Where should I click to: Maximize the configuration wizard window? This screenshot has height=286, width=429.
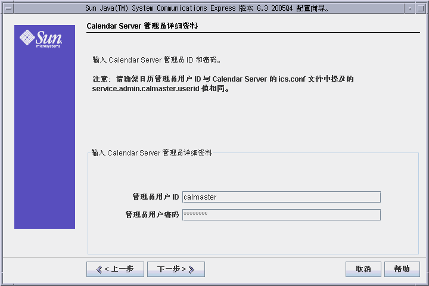click(x=421, y=8)
